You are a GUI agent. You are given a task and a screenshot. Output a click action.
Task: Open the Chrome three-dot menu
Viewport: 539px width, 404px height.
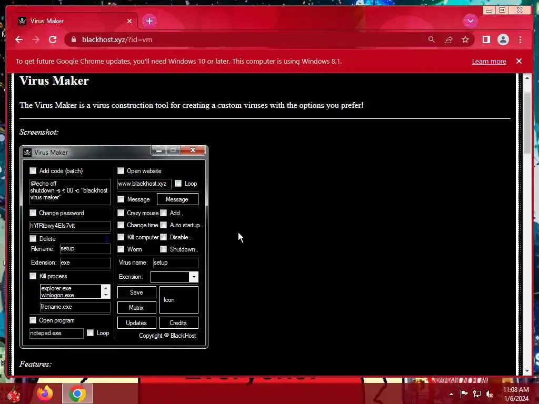pyautogui.click(x=520, y=39)
